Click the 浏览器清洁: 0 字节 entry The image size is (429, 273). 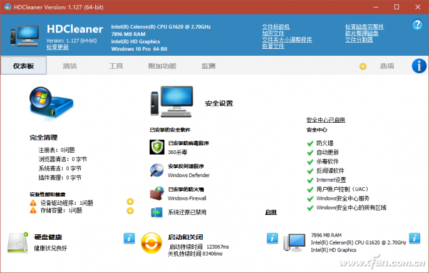coord(63,159)
